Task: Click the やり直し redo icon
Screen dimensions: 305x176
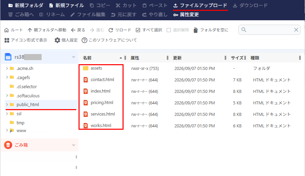Action: (x=144, y=15)
